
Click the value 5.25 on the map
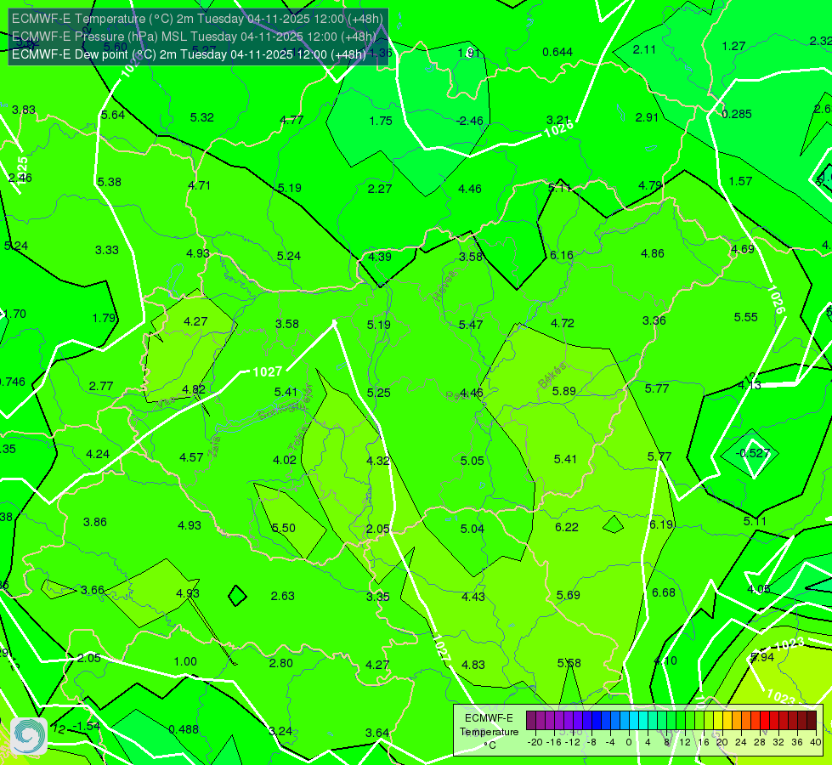point(378,393)
